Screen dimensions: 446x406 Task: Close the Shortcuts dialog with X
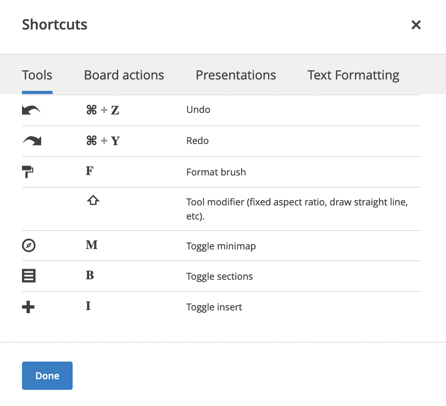tap(416, 25)
